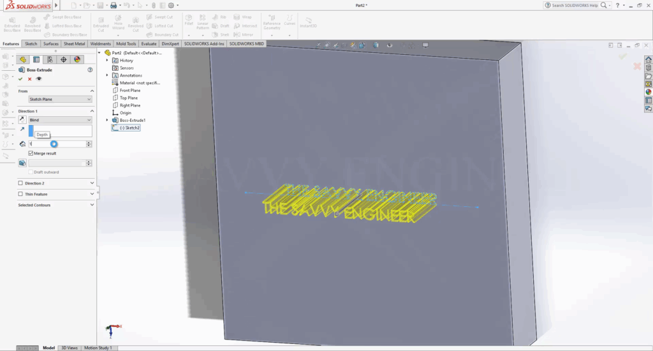Open the Blind end condition dropdown
The height and width of the screenshot is (351, 653).
61,120
